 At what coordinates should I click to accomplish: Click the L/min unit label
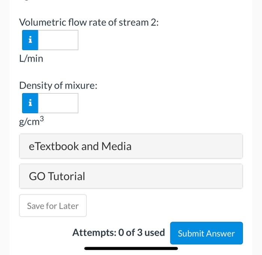pyautogui.click(x=31, y=59)
